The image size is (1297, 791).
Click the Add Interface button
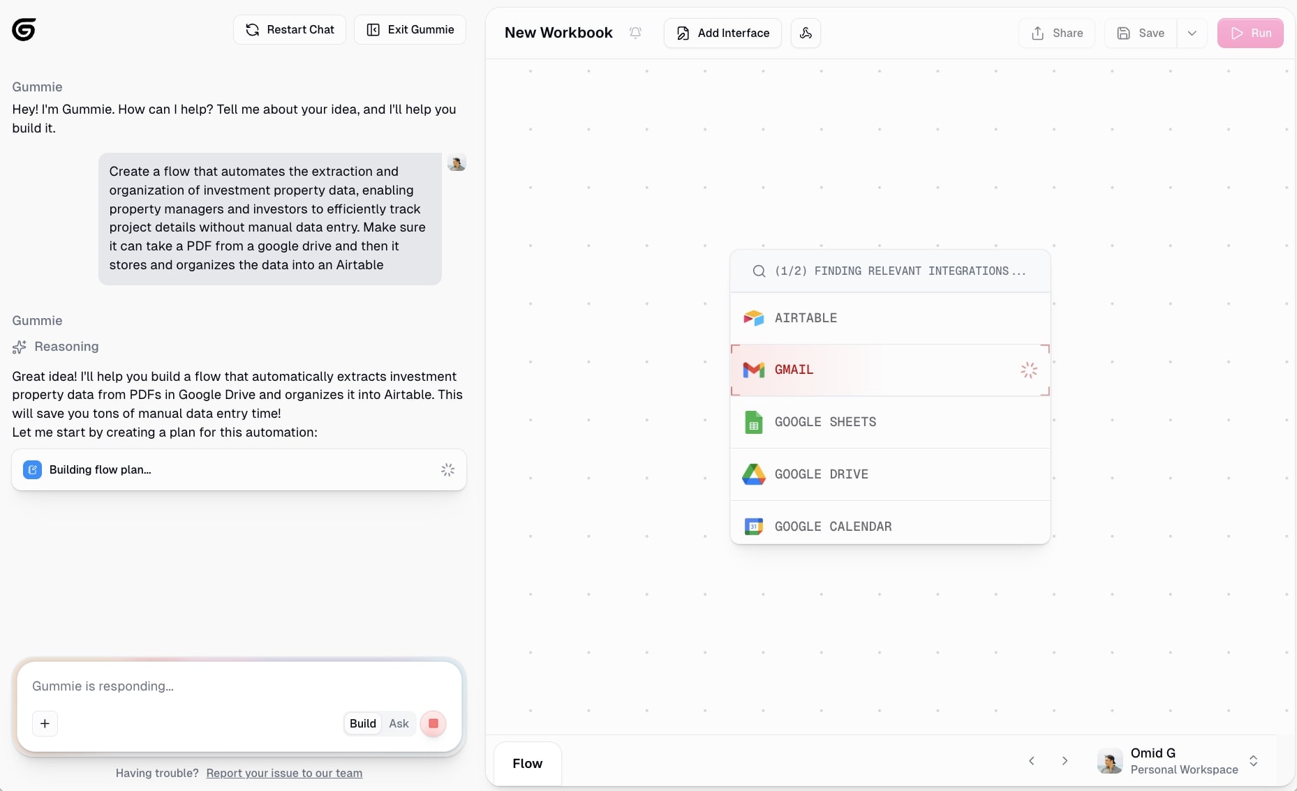click(x=722, y=33)
